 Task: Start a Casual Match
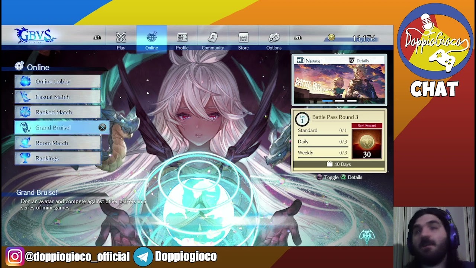(58, 97)
